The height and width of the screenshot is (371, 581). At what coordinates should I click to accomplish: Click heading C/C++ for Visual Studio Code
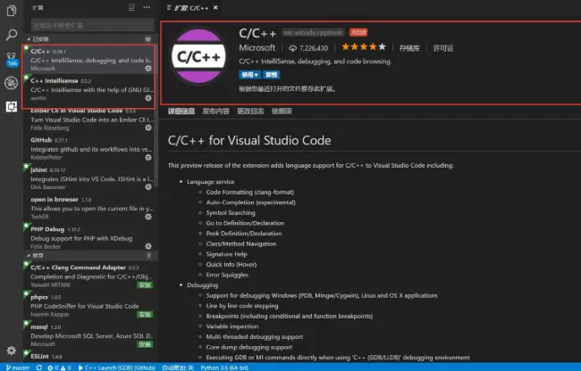point(249,140)
